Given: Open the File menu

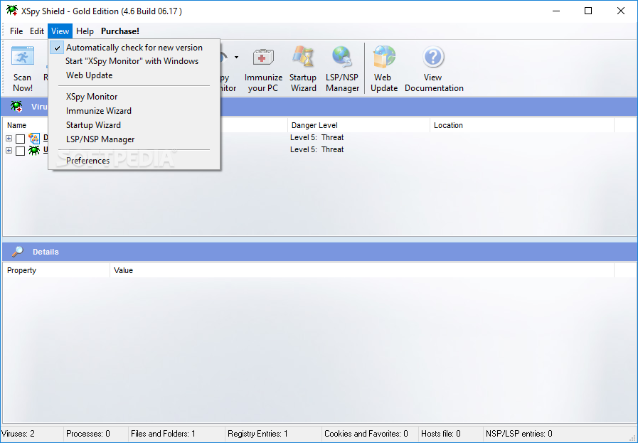Looking at the screenshot, I should coord(16,31).
